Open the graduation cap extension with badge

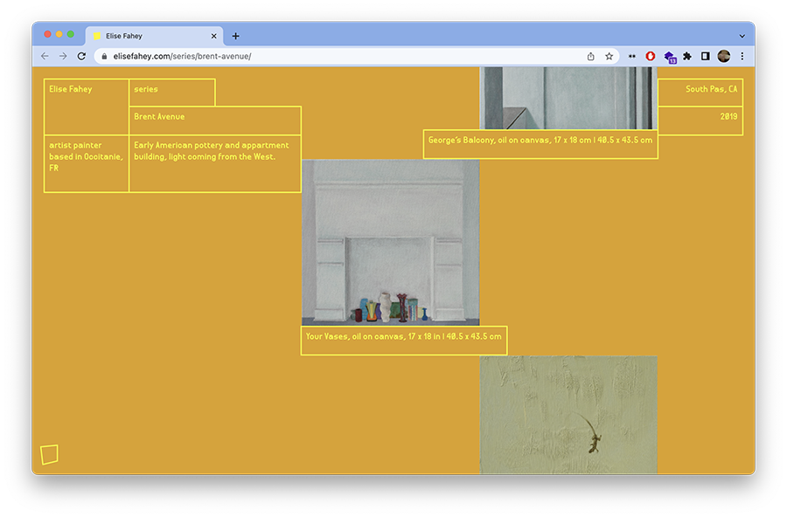click(670, 57)
